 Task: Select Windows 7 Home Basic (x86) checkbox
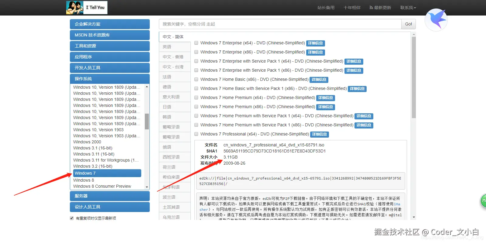(x=196, y=80)
